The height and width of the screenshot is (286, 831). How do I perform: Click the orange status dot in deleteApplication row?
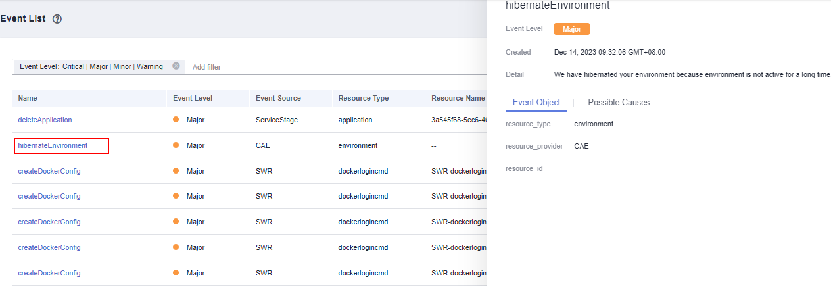click(176, 120)
